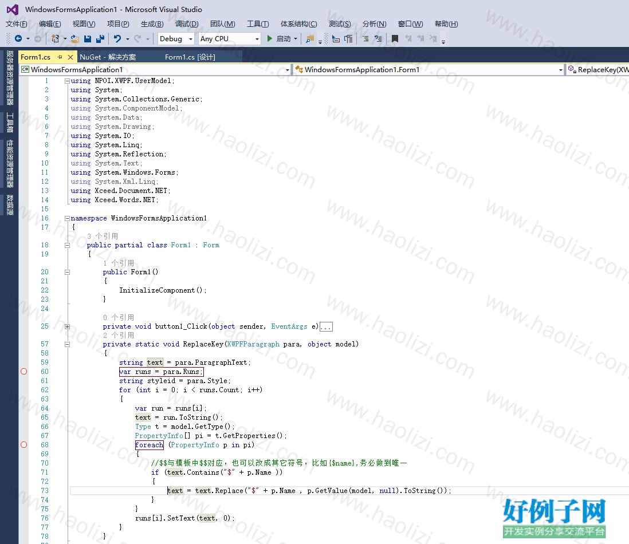Click the green Start debugging play icon
Screen dimensions: 629x544
tap(270, 38)
